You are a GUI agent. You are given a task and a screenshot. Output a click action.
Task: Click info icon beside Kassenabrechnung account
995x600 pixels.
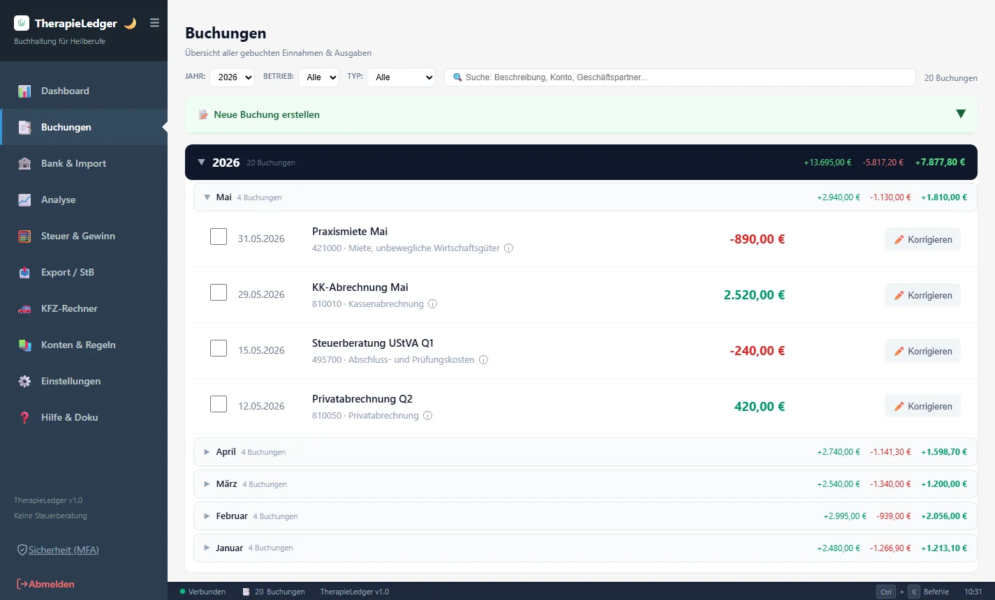pos(432,304)
